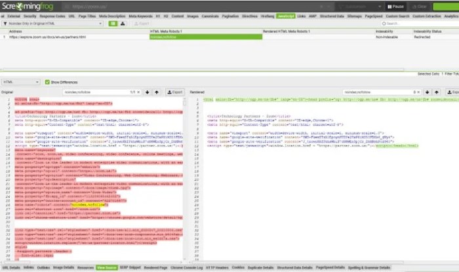The image size is (459, 272).
Task: Open the Response Codes tab
Action: click(x=52, y=16)
